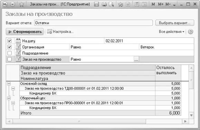This screenshot has height=130, width=200.
Task: Open print preview magnifier icon
Action: pos(111,4)
